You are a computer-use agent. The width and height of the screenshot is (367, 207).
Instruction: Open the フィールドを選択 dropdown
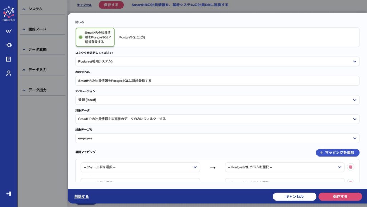pyautogui.click(x=140, y=167)
